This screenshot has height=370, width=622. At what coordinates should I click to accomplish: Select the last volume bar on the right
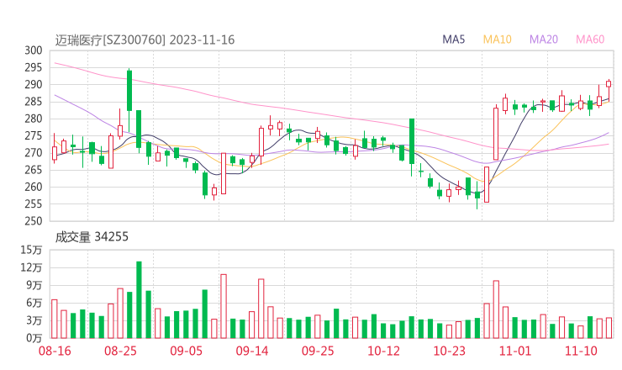tap(609, 328)
